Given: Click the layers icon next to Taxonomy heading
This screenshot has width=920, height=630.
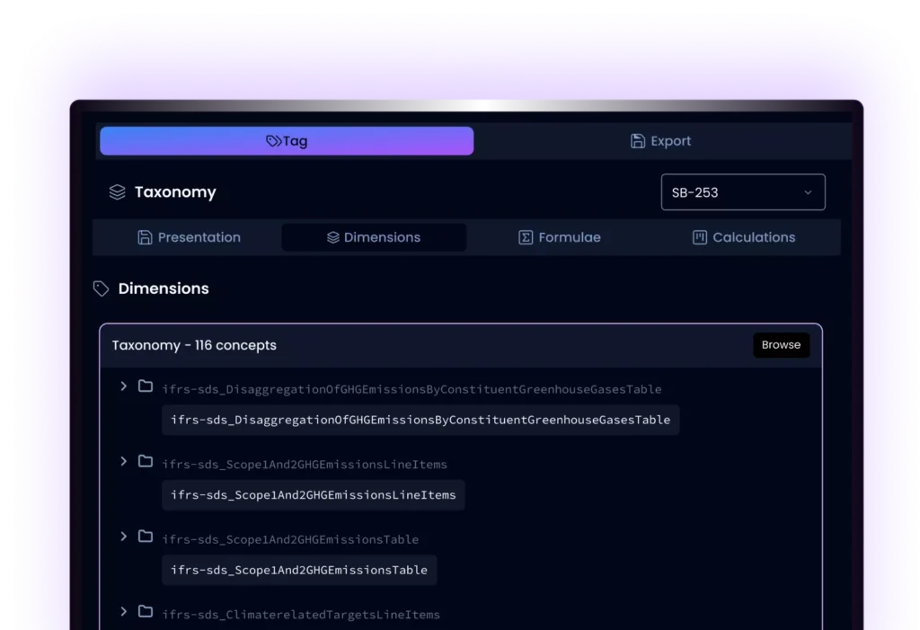Looking at the screenshot, I should 117,192.
